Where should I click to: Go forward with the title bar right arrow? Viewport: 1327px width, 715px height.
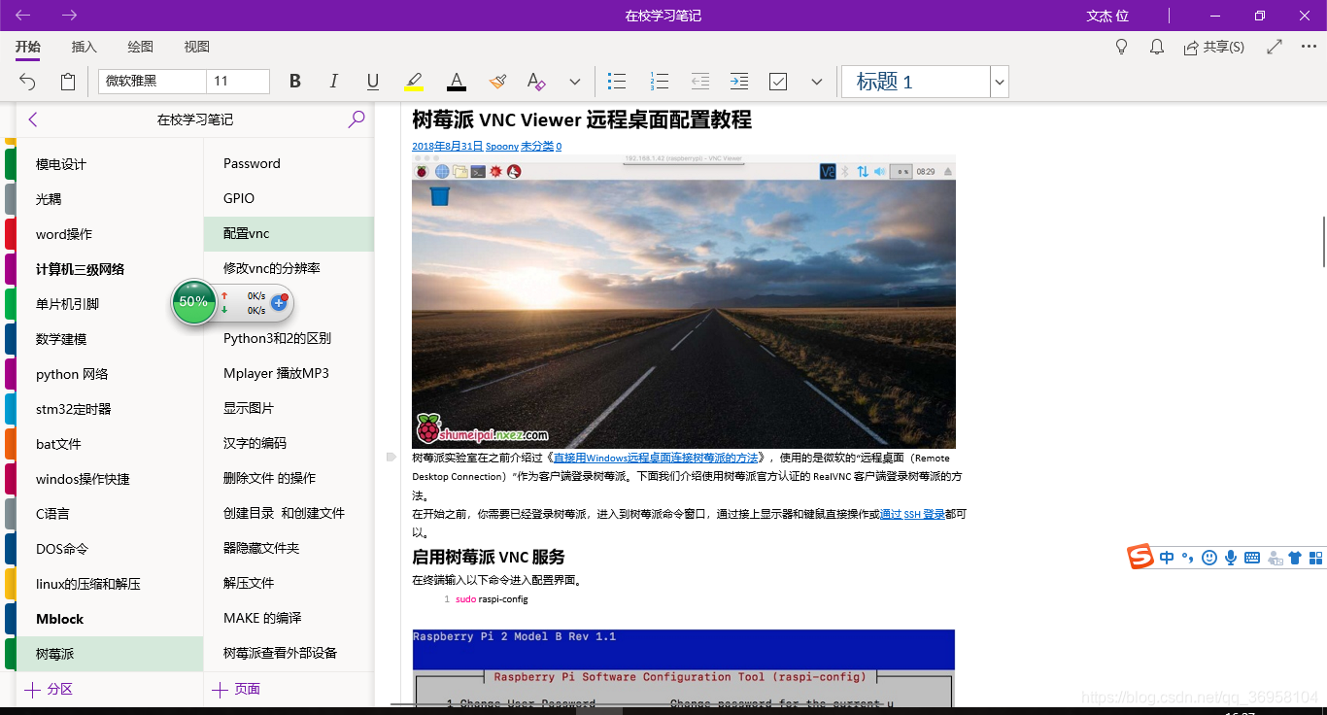click(x=69, y=16)
